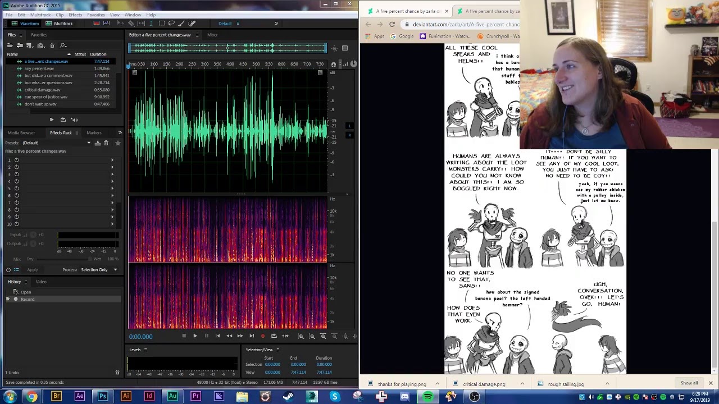Toggle loop playback in Files panel
Image resolution: width=719 pixels, height=404 pixels.
63,120
